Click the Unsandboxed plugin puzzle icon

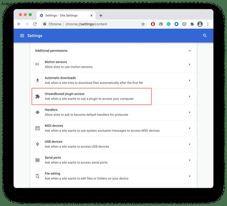tap(37, 96)
